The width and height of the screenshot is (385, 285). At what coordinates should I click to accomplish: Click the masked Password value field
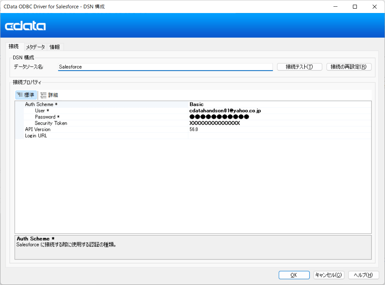tap(280, 117)
